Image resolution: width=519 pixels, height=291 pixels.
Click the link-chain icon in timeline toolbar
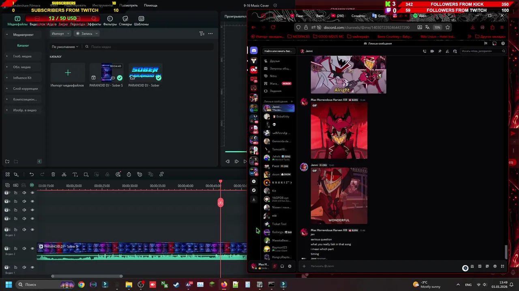[161, 174]
